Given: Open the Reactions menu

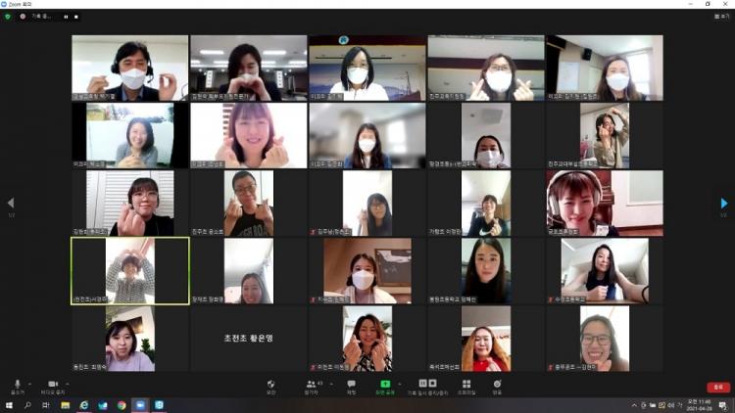Looking at the screenshot, I should (497, 385).
